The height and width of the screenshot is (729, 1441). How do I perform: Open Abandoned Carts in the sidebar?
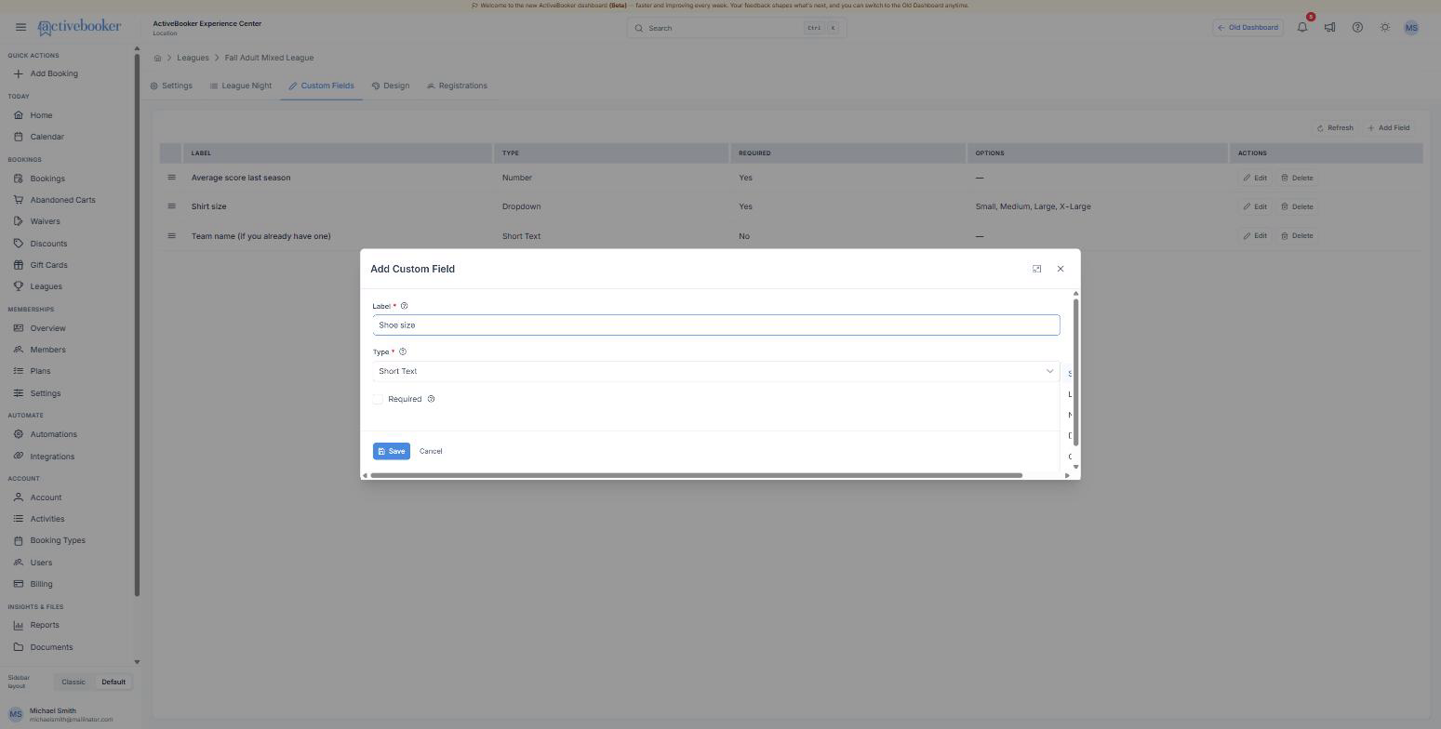62,200
